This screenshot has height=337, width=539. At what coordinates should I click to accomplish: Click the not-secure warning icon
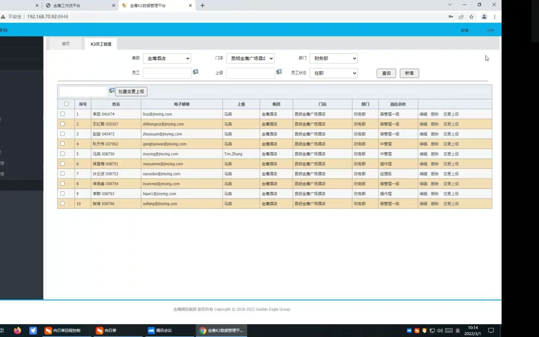coord(3,17)
